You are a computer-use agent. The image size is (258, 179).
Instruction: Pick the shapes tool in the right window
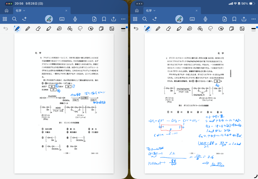200,29
